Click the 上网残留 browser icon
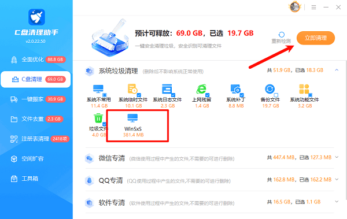This screenshot has height=219, width=347. tap(201, 89)
